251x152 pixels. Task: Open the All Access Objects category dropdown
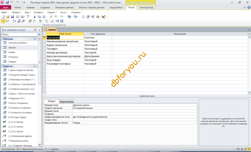35,30
